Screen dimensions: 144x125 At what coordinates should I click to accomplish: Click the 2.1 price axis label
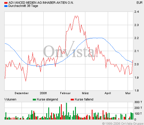point(137,51)
